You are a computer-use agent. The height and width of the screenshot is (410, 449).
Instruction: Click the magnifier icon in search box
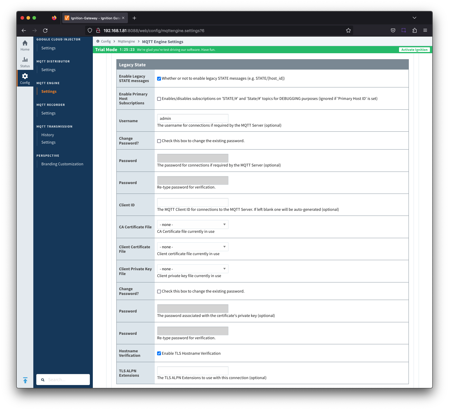43,380
